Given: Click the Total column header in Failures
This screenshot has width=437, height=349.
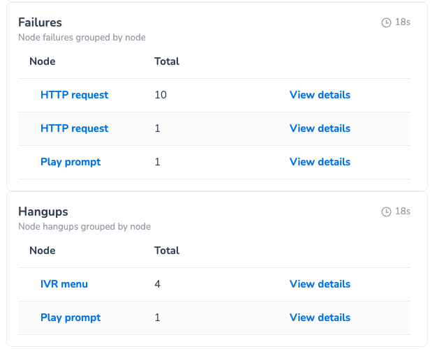Looking at the screenshot, I should point(167,61).
